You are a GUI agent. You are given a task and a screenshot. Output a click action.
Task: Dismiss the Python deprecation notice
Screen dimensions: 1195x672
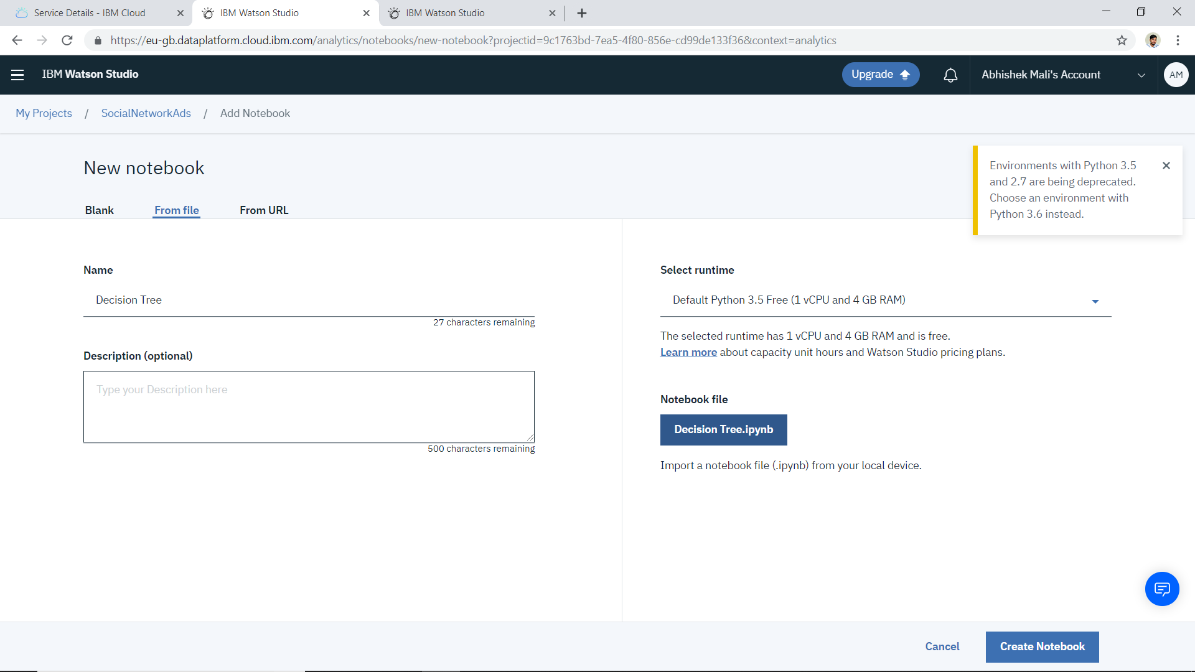tap(1166, 166)
